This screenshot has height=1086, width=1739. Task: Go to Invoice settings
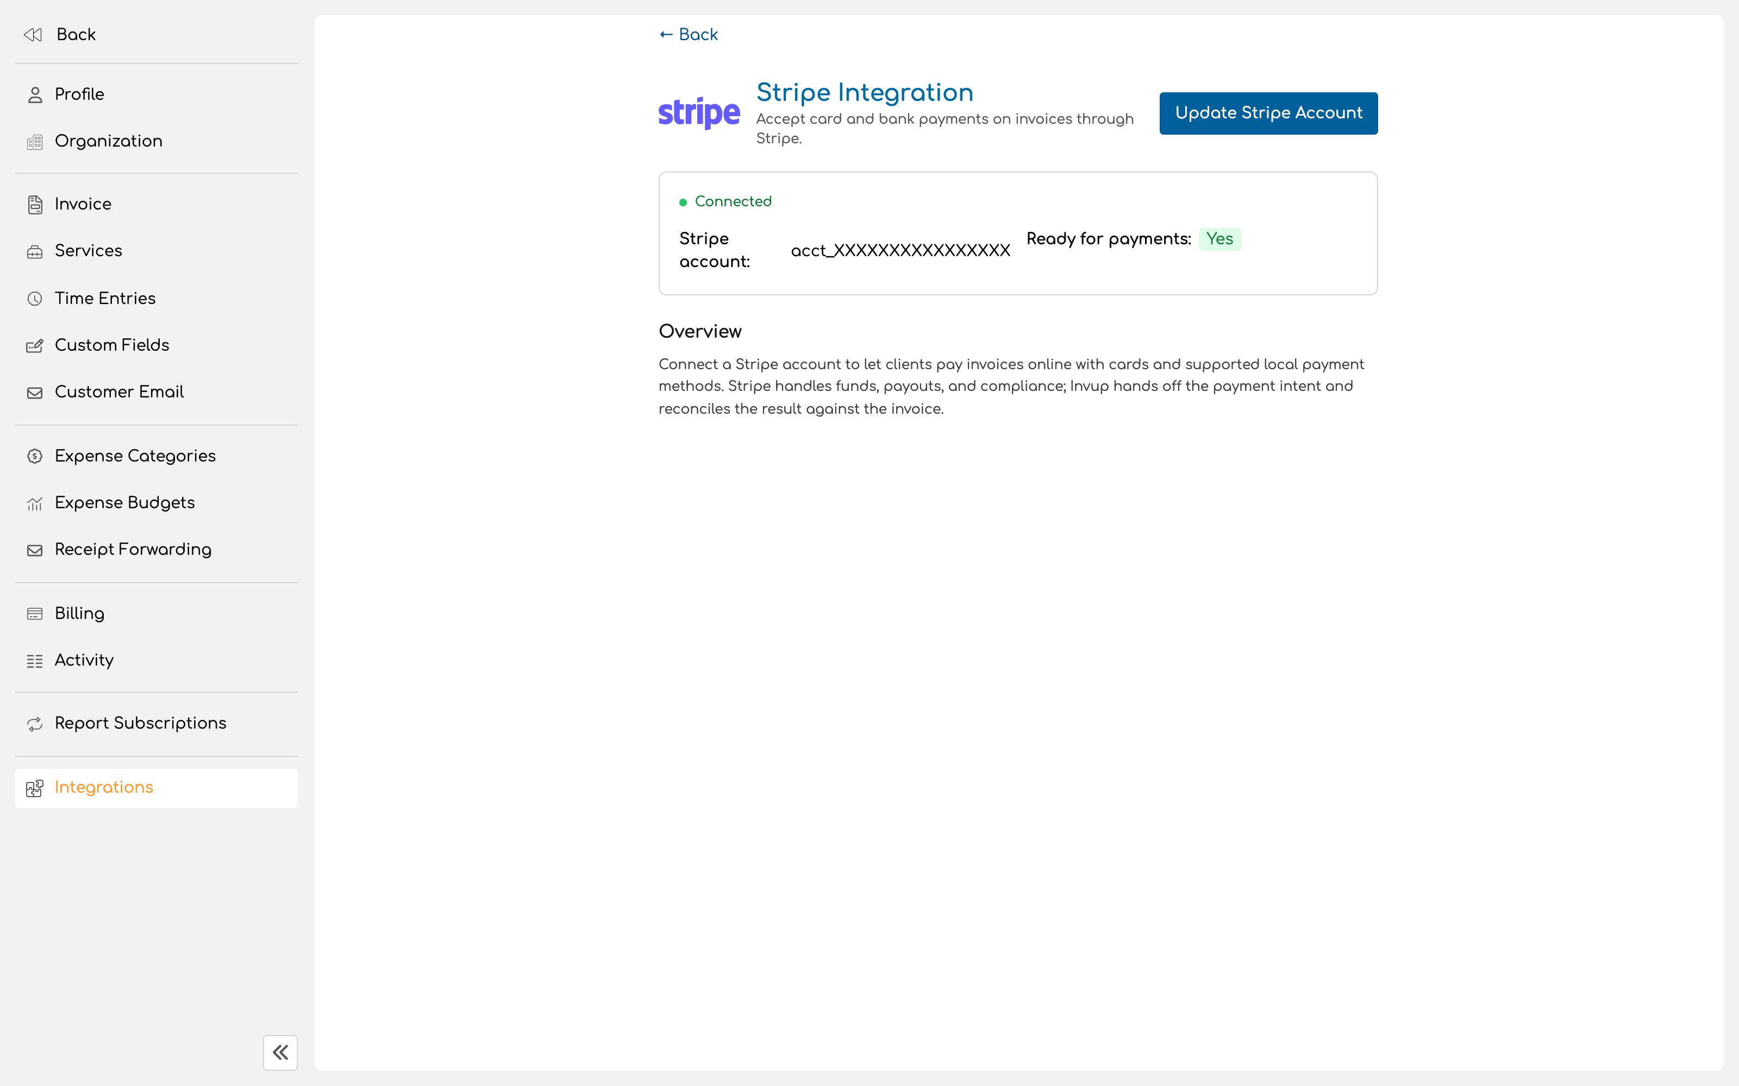(156, 204)
